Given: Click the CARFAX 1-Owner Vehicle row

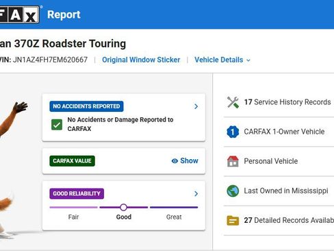Looking at the screenshot, I should tap(279, 132).
